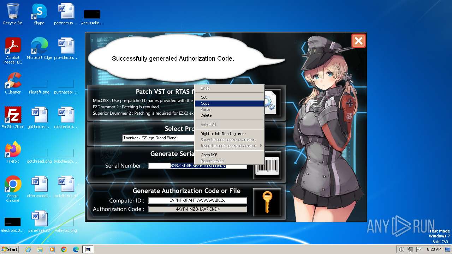Launch Internet Explorer from the taskbar
Screen dimensions: 452x254
28,249
